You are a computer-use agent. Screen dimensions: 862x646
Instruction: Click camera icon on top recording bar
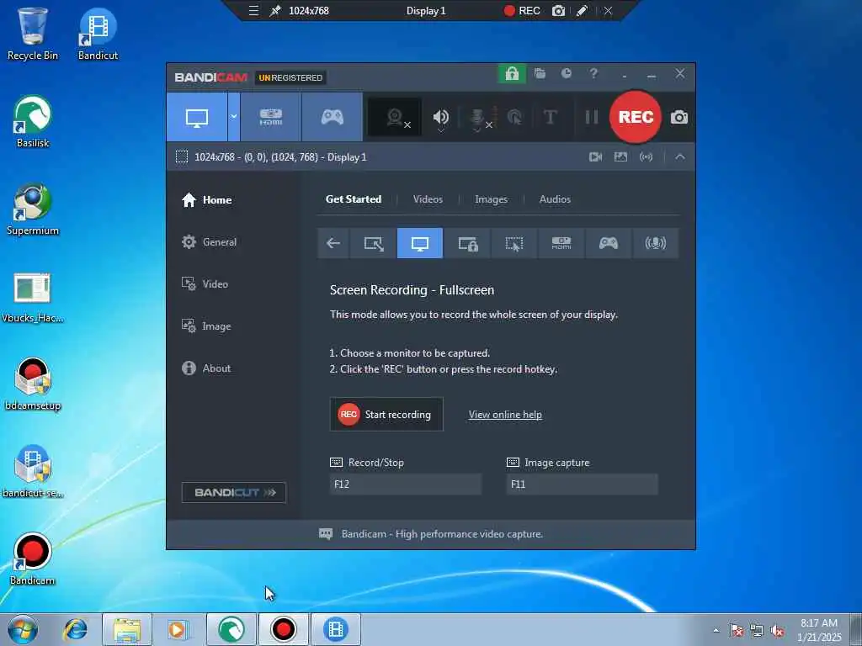(x=559, y=10)
